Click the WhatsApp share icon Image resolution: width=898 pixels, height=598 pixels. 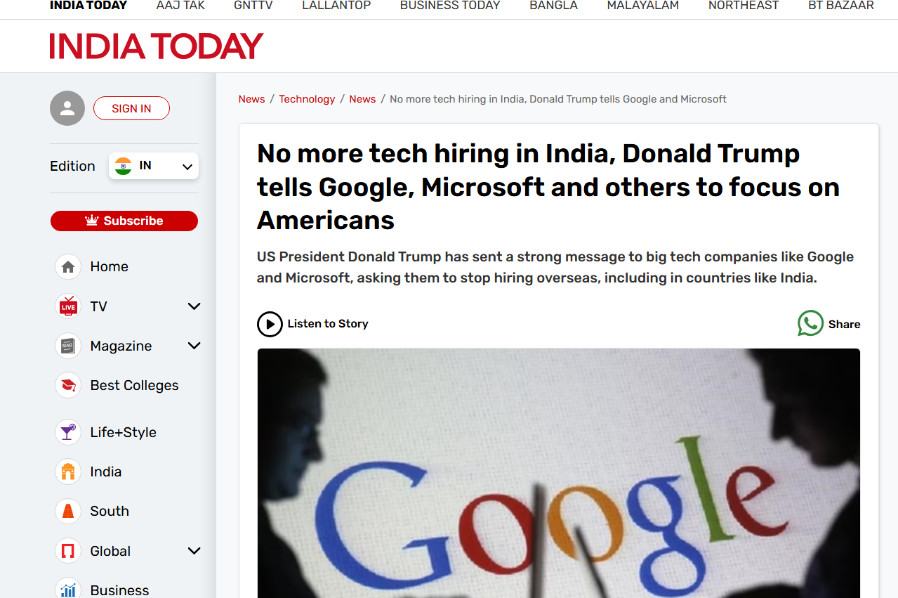810,323
